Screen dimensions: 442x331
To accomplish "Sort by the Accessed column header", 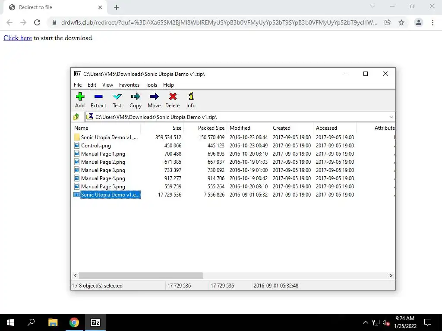I will click(x=335, y=128).
